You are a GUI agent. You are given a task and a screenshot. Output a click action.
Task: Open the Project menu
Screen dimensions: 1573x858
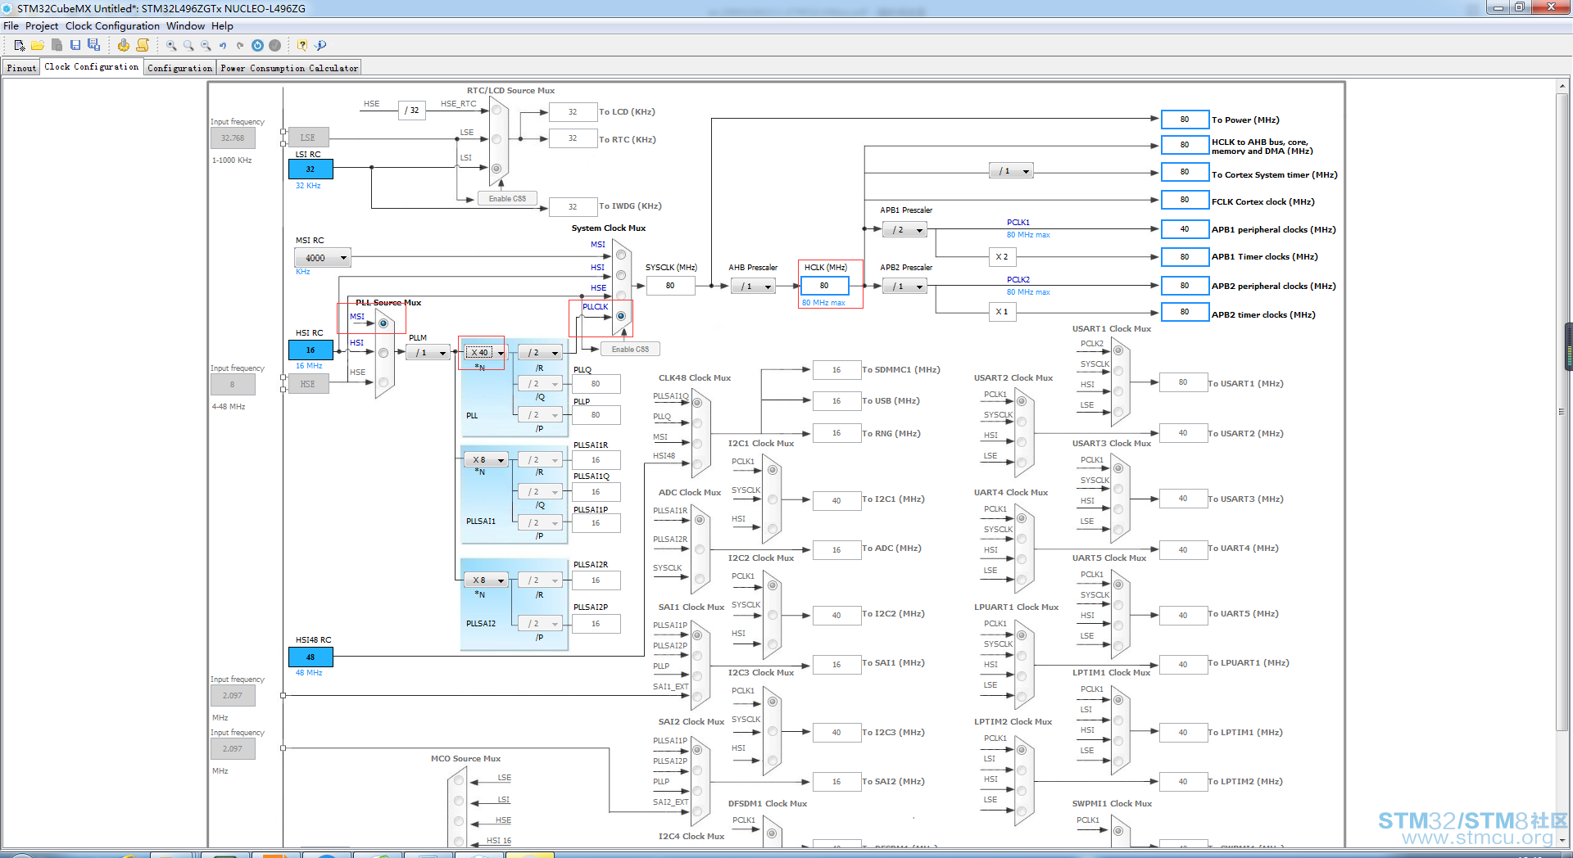[43, 26]
